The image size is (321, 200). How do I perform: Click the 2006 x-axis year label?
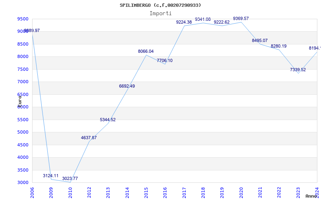click(x=32, y=193)
